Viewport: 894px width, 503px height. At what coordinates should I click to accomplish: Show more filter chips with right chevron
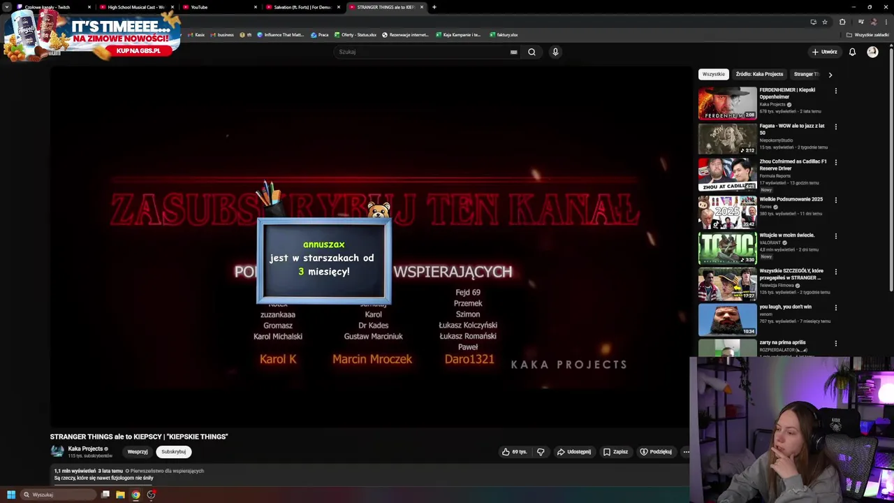pyautogui.click(x=830, y=74)
